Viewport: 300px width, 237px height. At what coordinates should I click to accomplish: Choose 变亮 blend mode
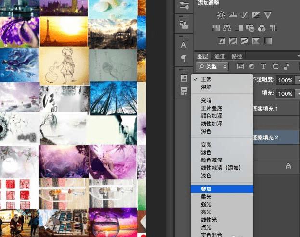[222, 145]
